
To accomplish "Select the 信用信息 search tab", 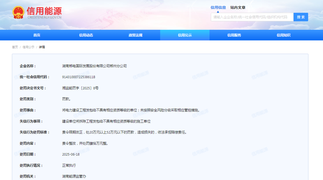I will tap(218, 7).
